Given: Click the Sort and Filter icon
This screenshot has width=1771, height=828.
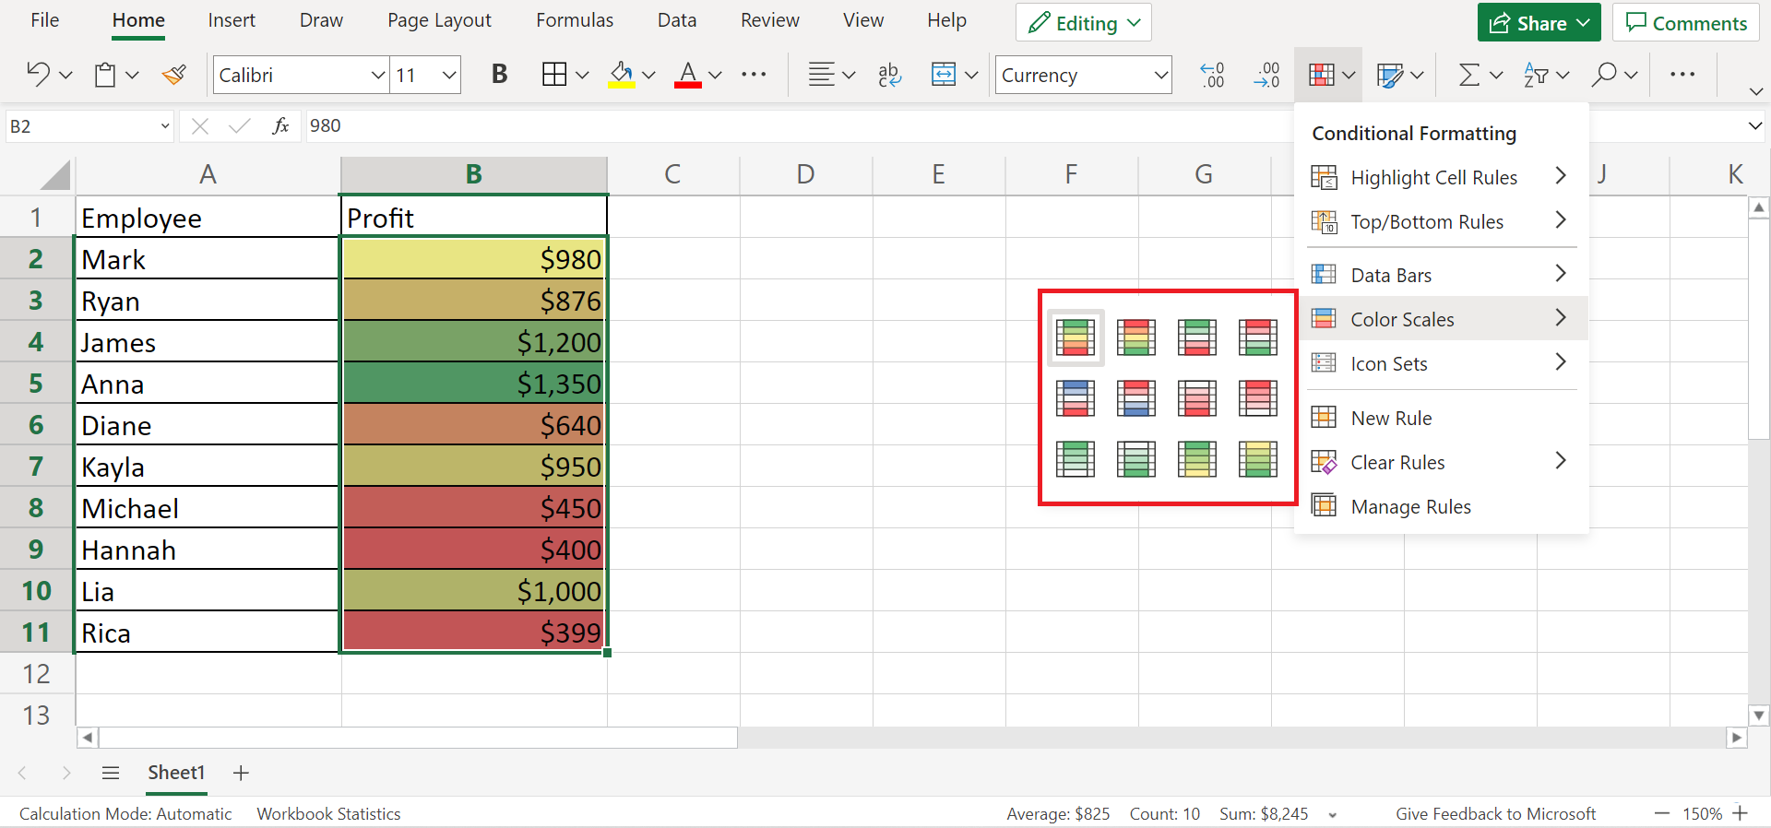Looking at the screenshot, I should pos(1536,75).
